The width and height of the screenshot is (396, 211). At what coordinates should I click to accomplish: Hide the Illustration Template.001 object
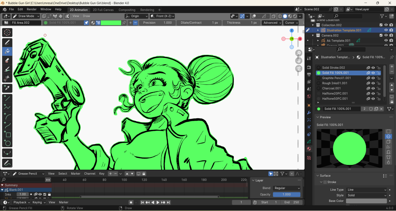click(386, 30)
